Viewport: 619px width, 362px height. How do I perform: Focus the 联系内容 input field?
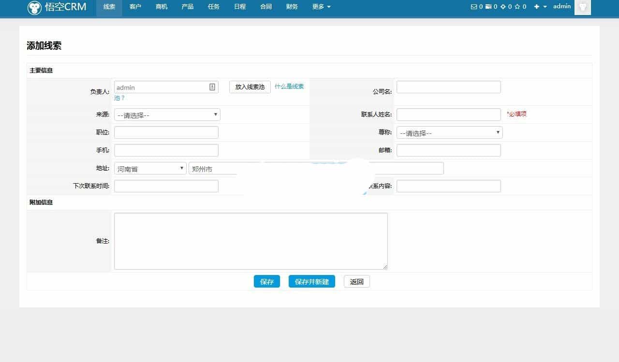[x=449, y=186]
